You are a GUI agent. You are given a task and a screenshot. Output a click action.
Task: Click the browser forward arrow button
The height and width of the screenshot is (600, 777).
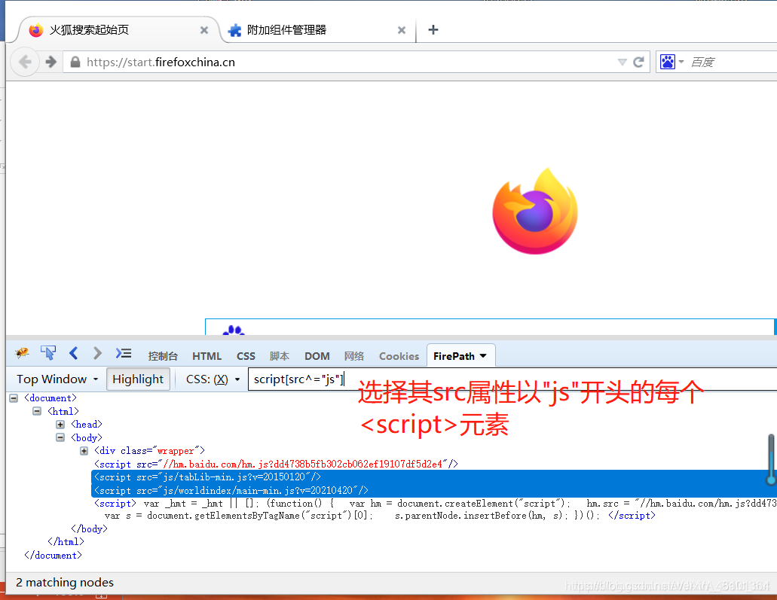click(x=51, y=62)
